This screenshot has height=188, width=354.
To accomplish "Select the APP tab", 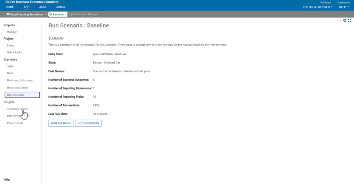I will [x=26, y=7].
